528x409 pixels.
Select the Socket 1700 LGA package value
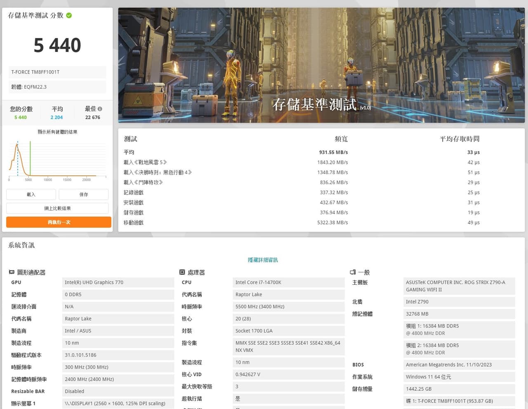coord(289,331)
